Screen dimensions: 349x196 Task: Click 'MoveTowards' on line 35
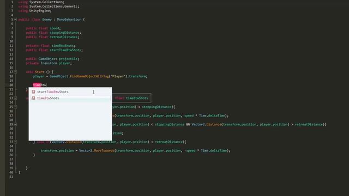(104, 151)
